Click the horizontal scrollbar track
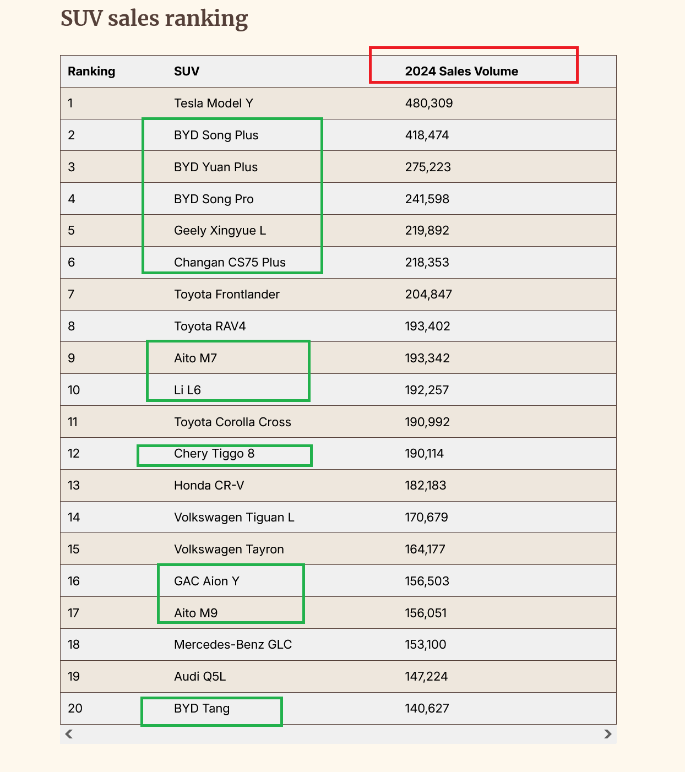This screenshot has width=685, height=772. (338, 734)
